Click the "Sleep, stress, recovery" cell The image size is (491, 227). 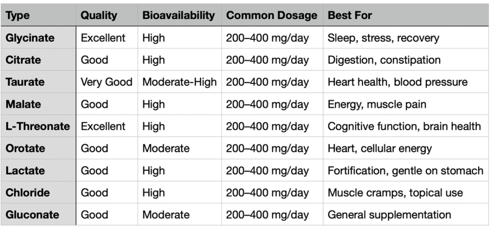click(x=383, y=38)
